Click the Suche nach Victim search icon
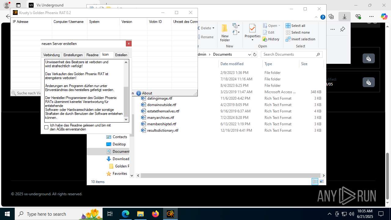Viewport: 391px width, 220px height. 14,93
